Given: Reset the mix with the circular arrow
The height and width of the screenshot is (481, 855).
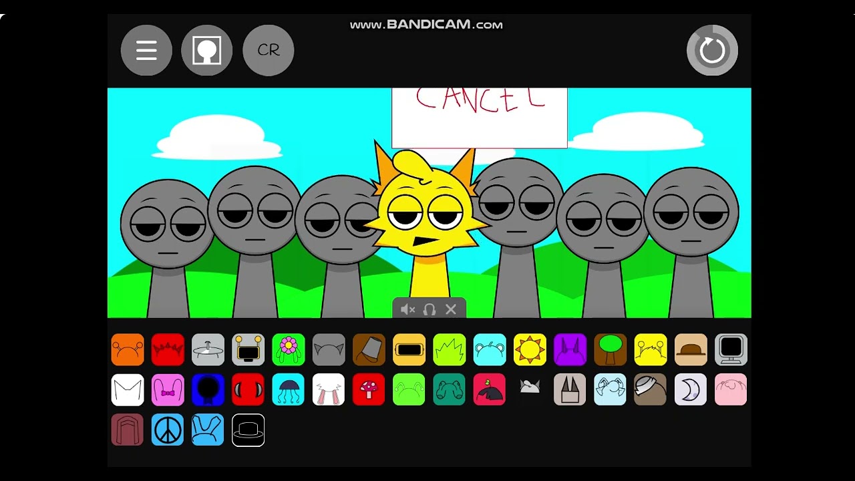Looking at the screenshot, I should (x=712, y=50).
